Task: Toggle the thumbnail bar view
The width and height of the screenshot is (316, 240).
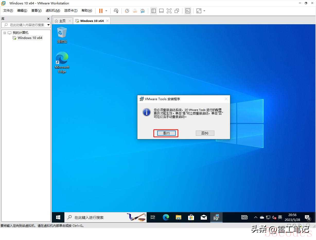Action: click(161, 11)
